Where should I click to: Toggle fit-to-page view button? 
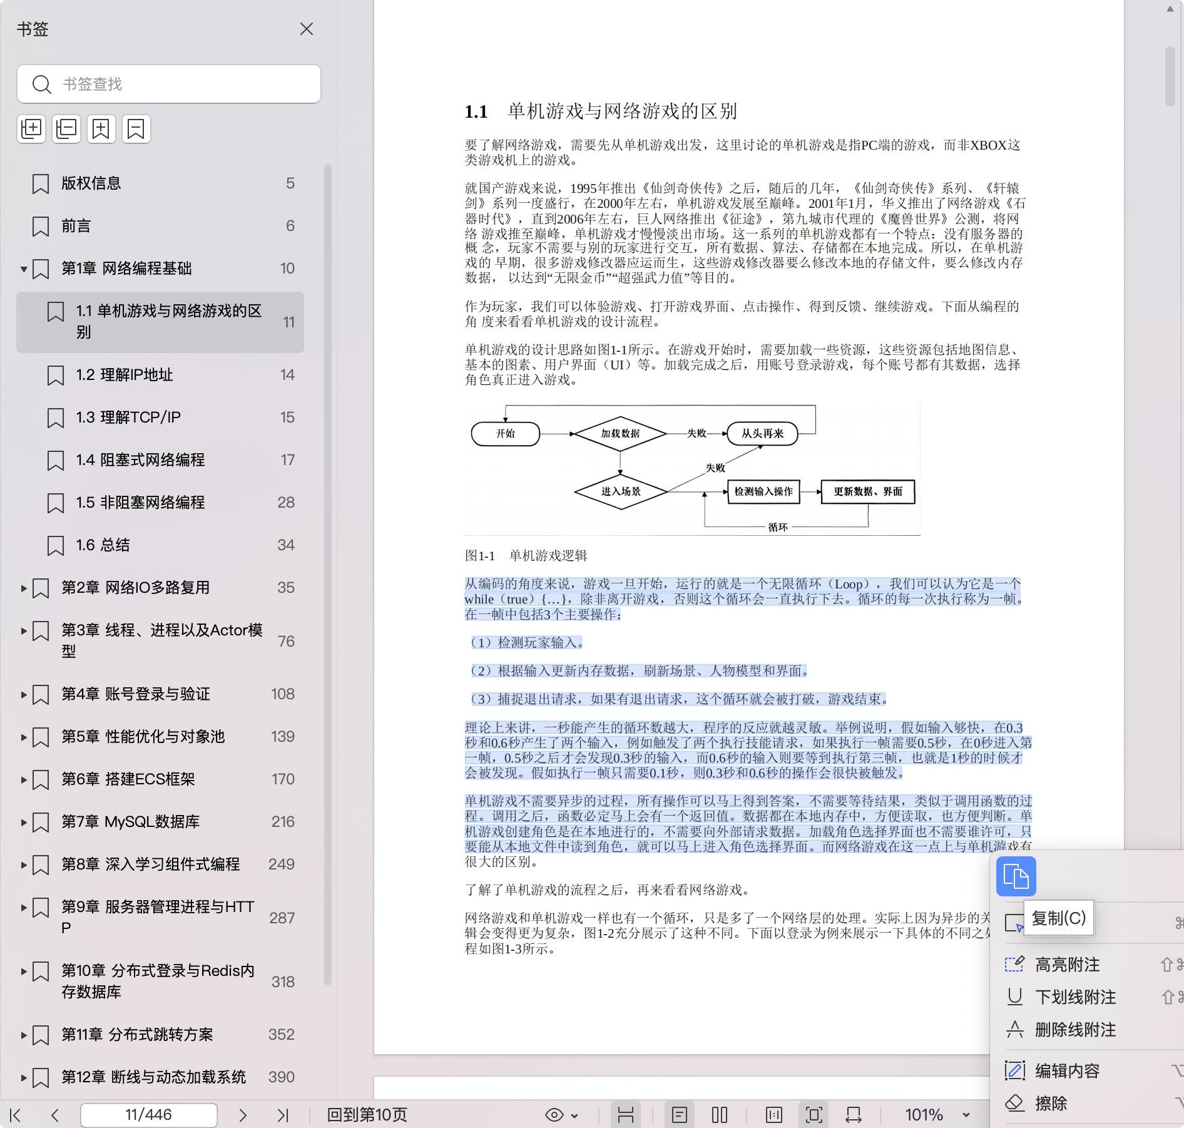point(814,1115)
